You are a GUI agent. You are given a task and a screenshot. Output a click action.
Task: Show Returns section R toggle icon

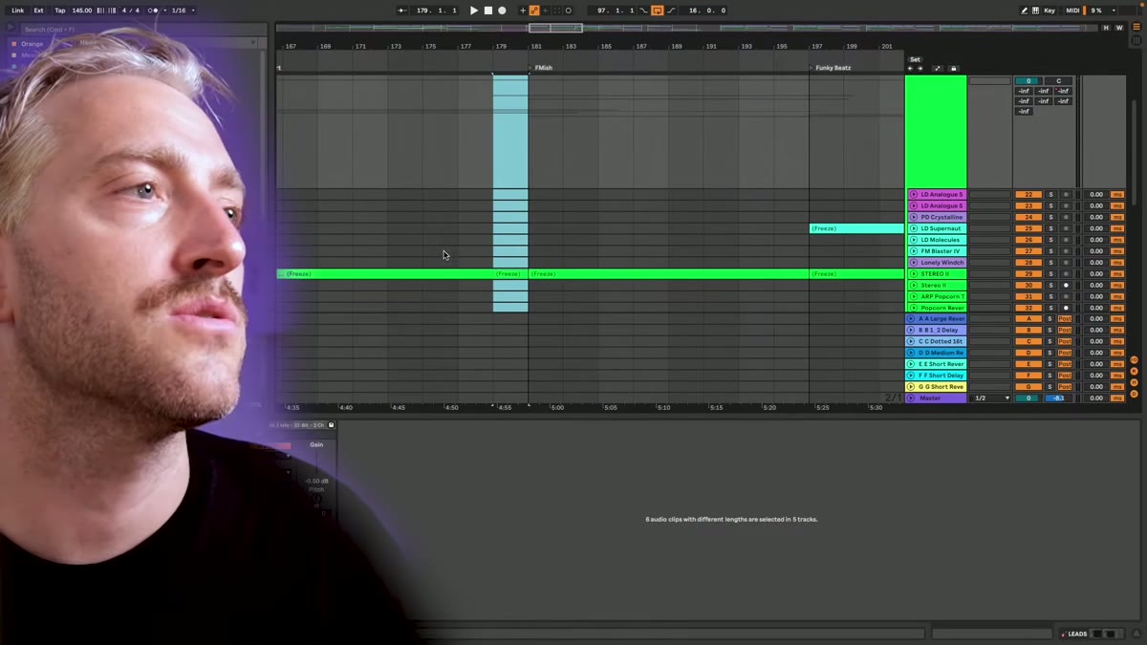1135,372
